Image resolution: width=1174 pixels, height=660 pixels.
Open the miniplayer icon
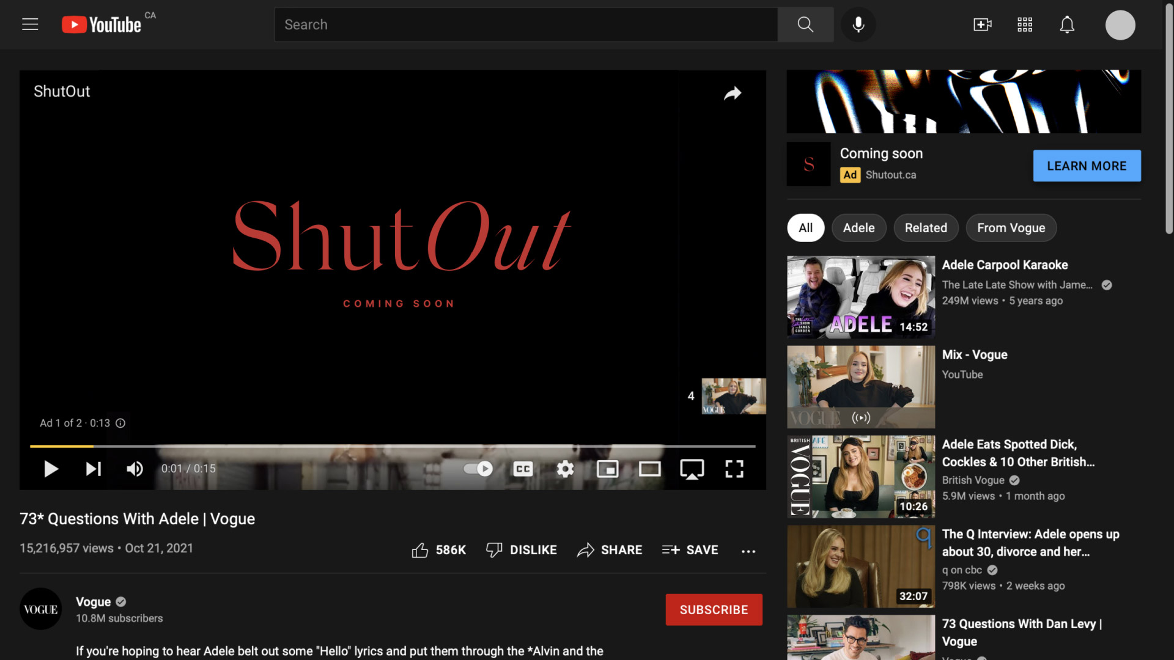(x=607, y=469)
